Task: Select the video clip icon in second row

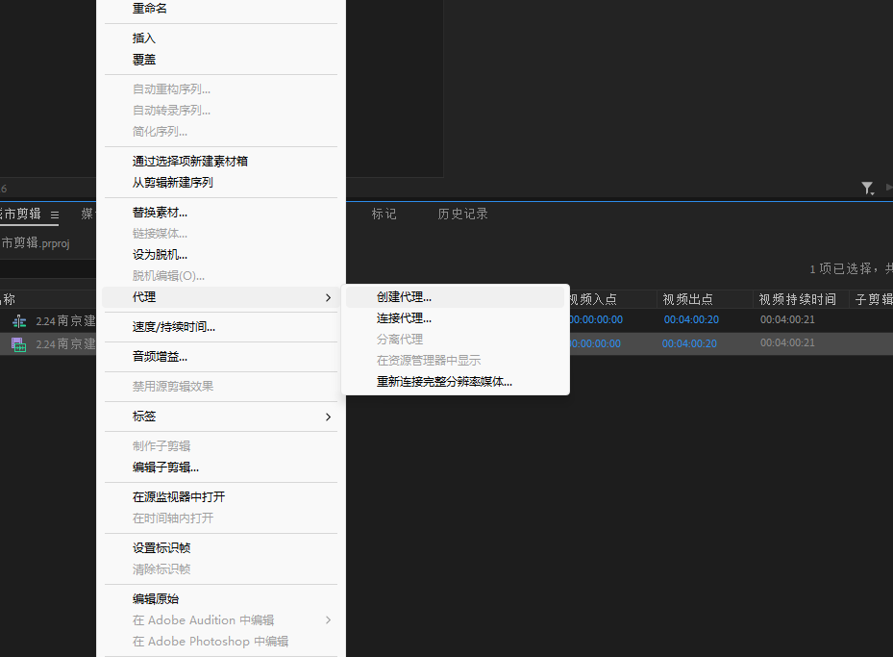Action: click(x=19, y=344)
